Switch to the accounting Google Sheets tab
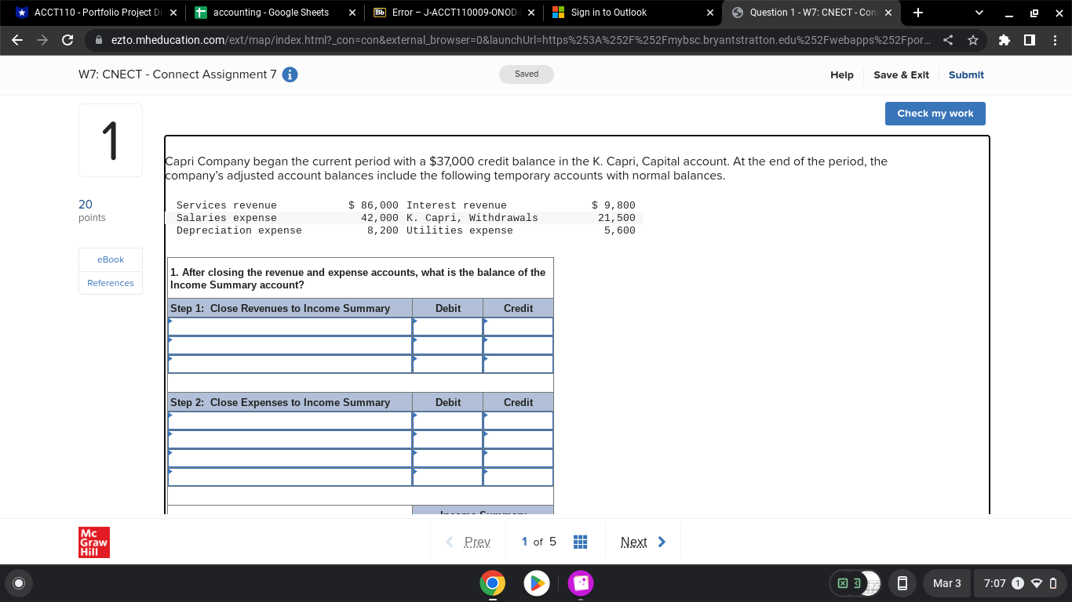The image size is (1072, 602). [x=275, y=13]
